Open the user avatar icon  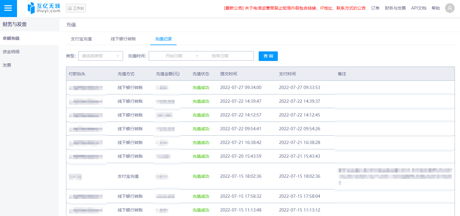coord(450,8)
